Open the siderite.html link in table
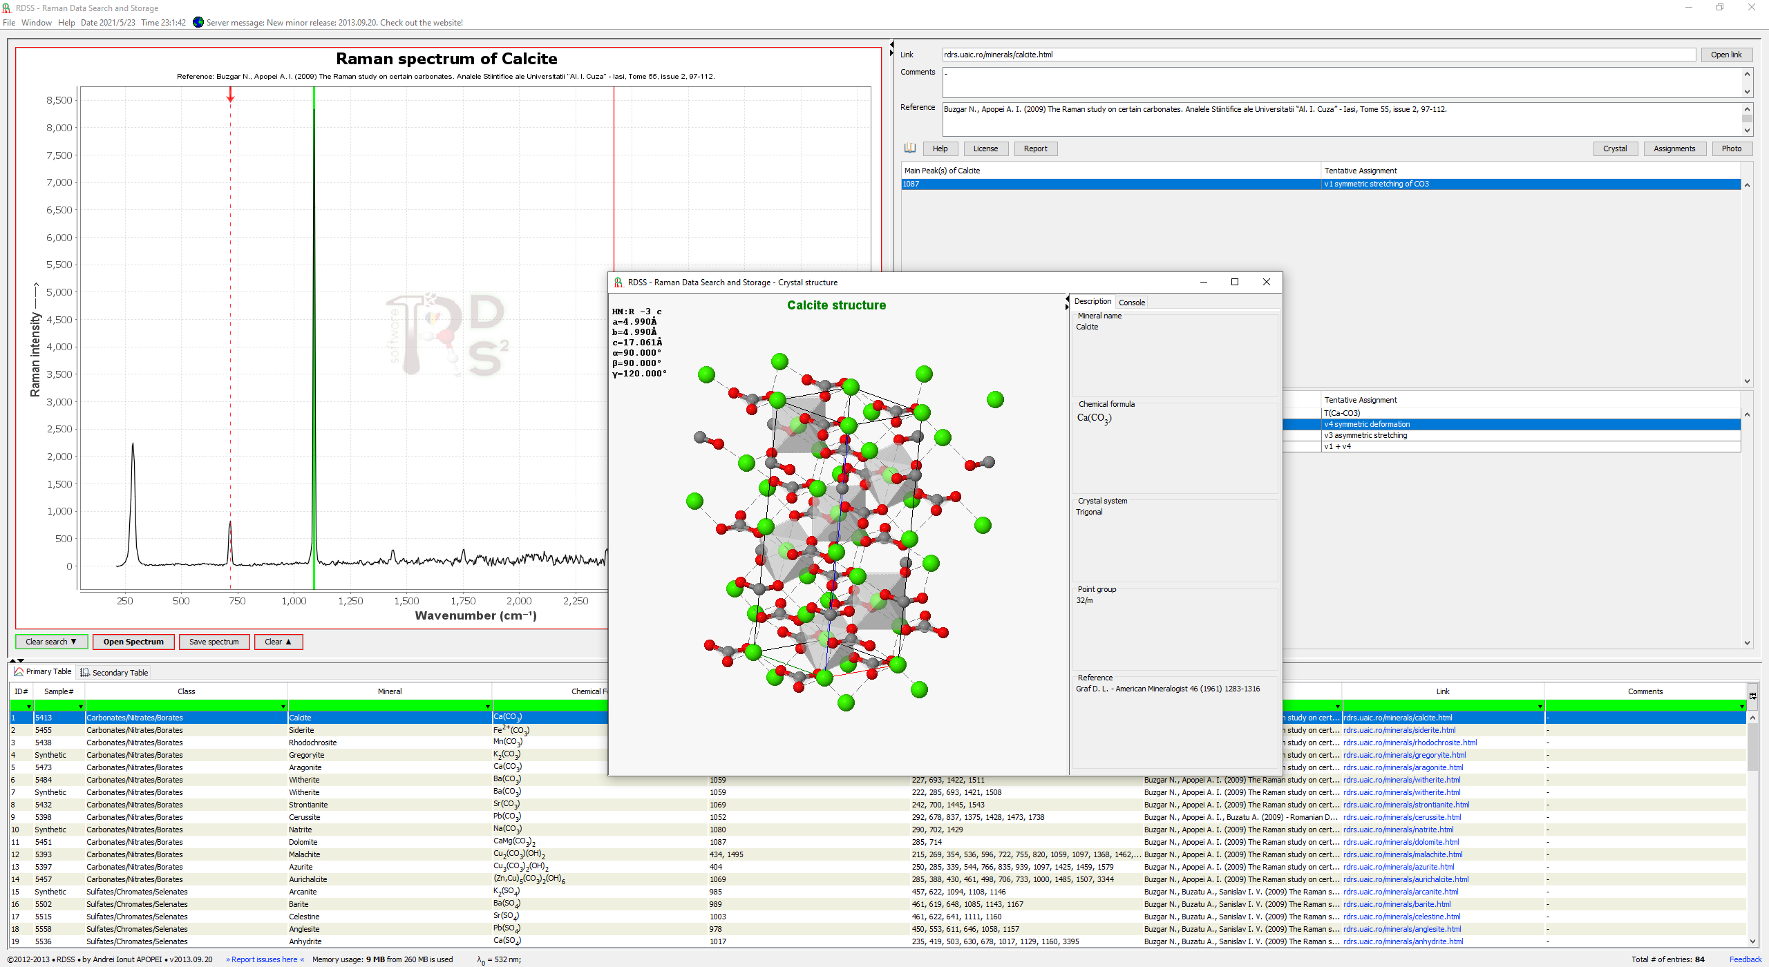The image size is (1769, 967). 1399,730
